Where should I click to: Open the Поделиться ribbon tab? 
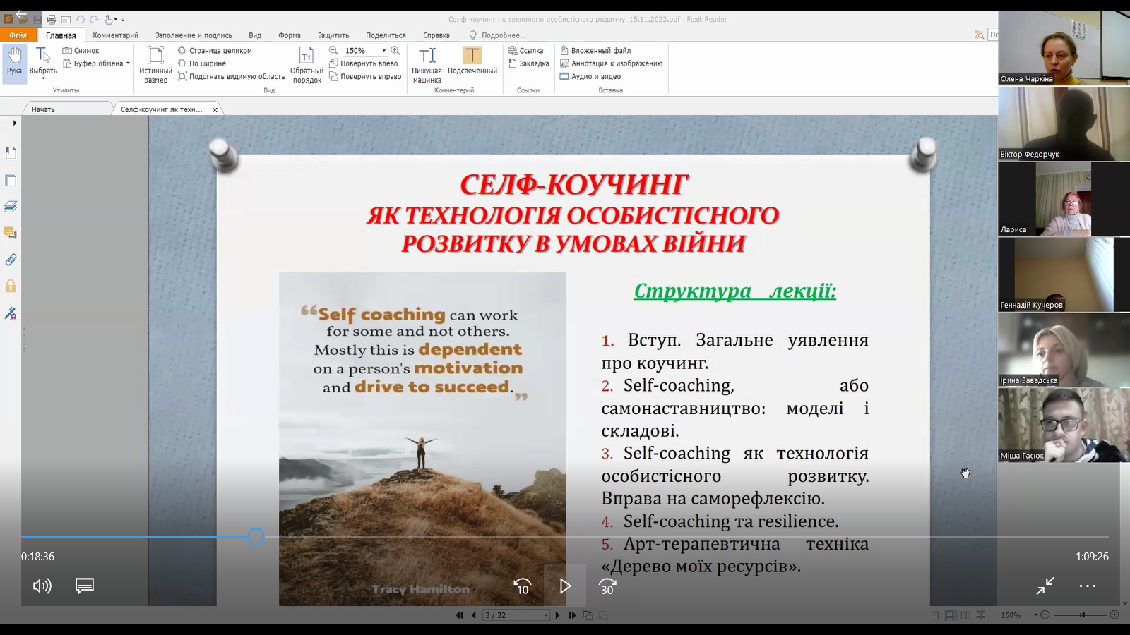click(386, 35)
